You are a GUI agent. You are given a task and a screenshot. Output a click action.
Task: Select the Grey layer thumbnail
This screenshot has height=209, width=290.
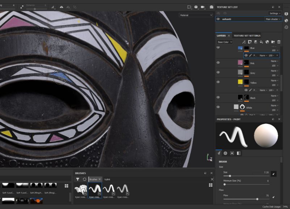click(x=240, y=72)
